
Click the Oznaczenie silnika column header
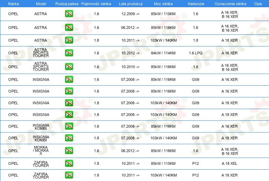click(x=230, y=3)
